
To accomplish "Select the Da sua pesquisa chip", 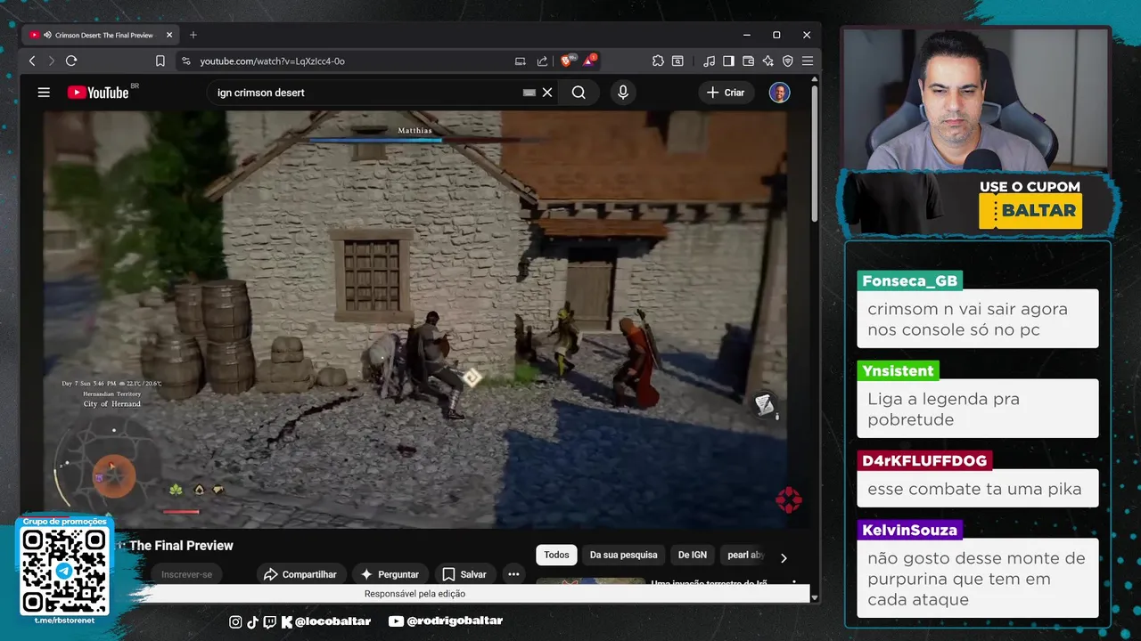I will 623,555.
